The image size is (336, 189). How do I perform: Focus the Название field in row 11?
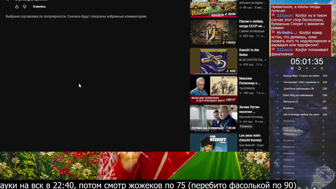click(x=301, y=140)
